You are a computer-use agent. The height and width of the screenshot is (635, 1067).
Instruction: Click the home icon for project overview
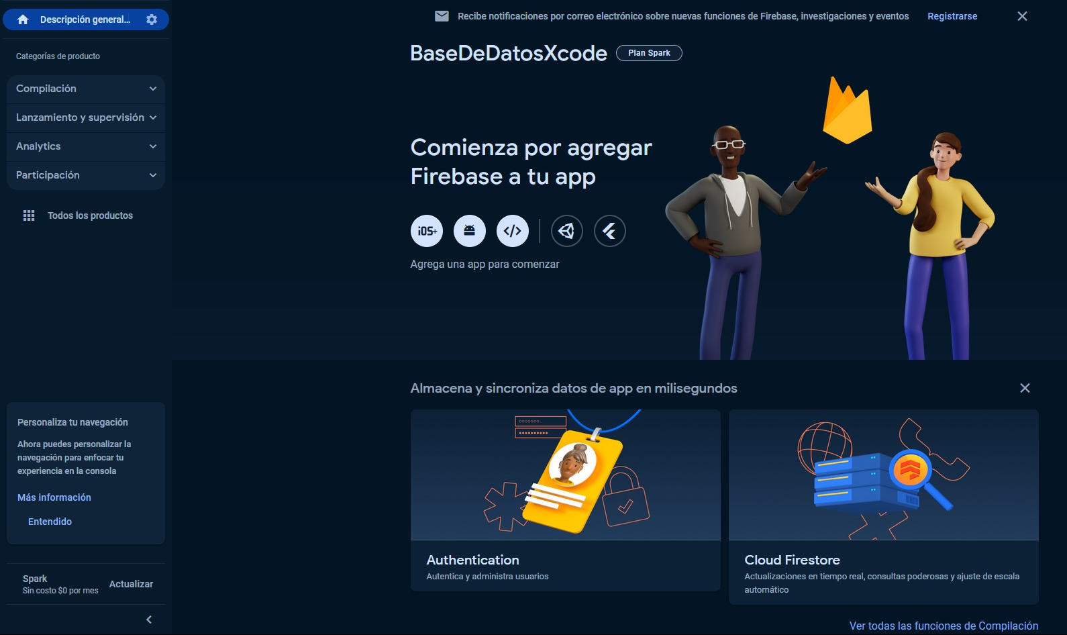pos(23,19)
